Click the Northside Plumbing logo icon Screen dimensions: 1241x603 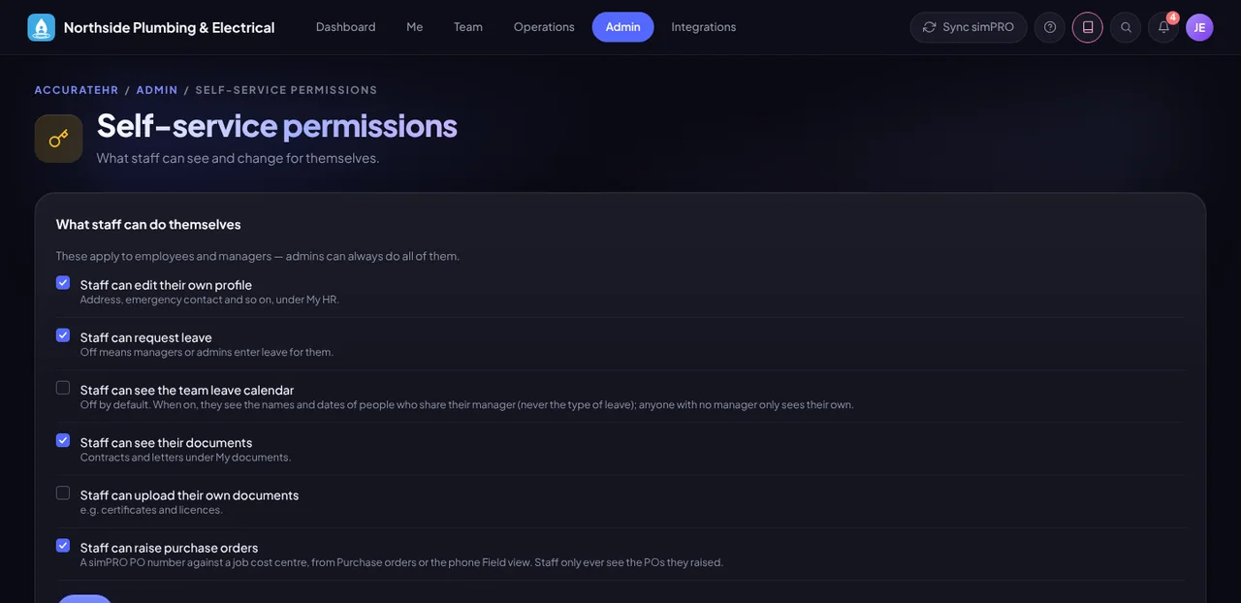tap(42, 27)
